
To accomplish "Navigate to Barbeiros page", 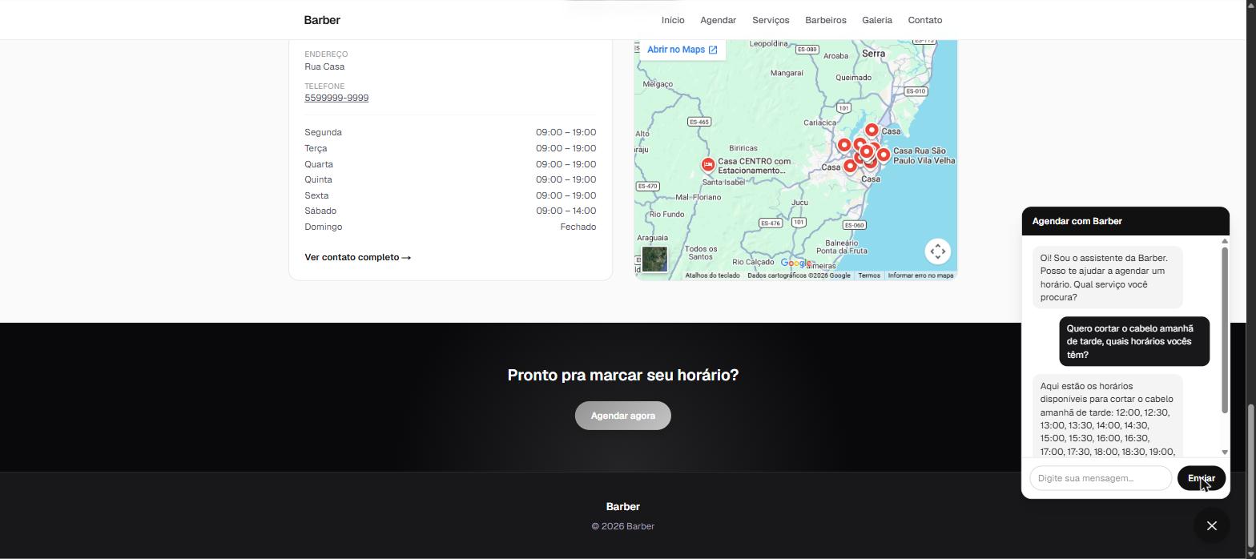I will tap(826, 20).
